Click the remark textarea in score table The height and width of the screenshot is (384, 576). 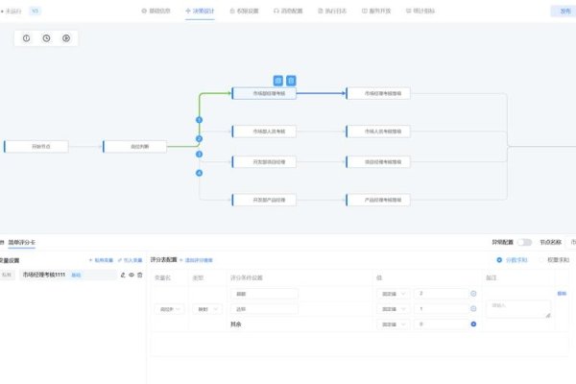[518, 309]
